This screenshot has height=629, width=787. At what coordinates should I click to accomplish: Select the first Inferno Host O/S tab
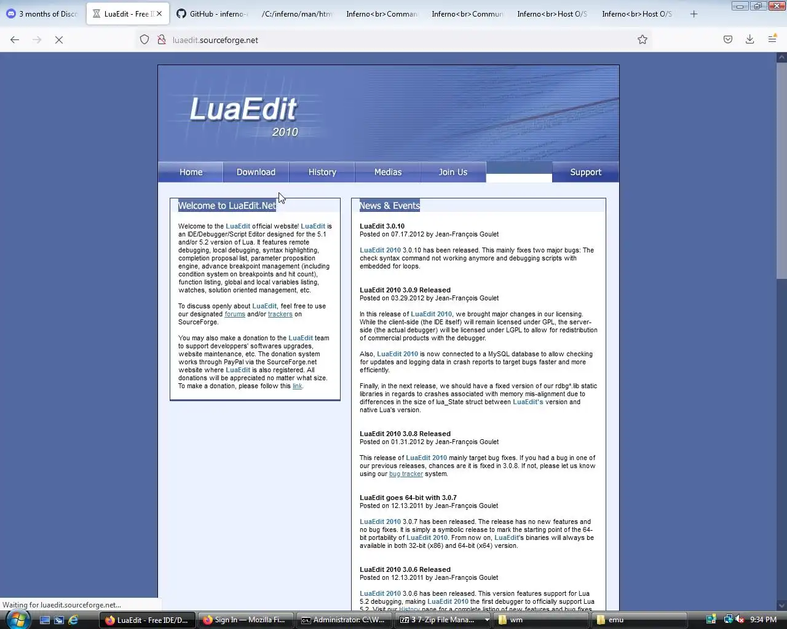coord(552,14)
